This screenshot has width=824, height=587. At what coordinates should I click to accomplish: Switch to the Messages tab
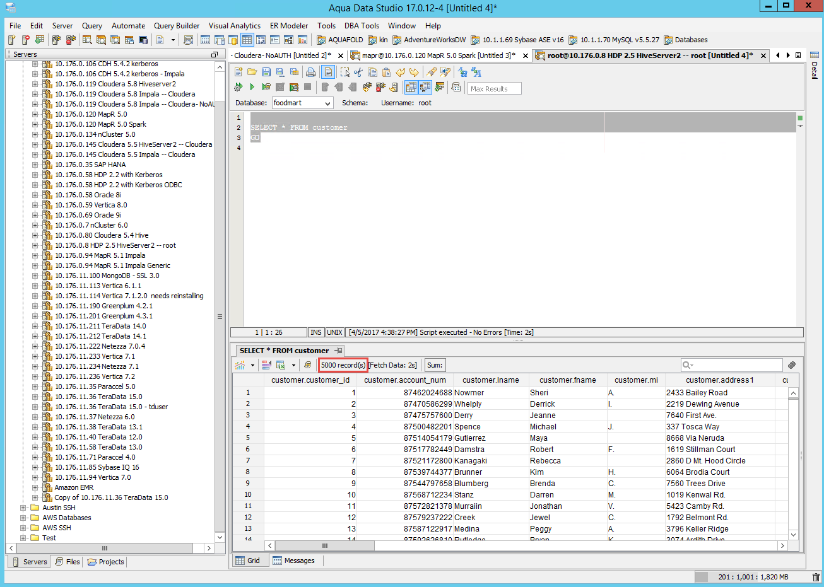[x=293, y=561]
